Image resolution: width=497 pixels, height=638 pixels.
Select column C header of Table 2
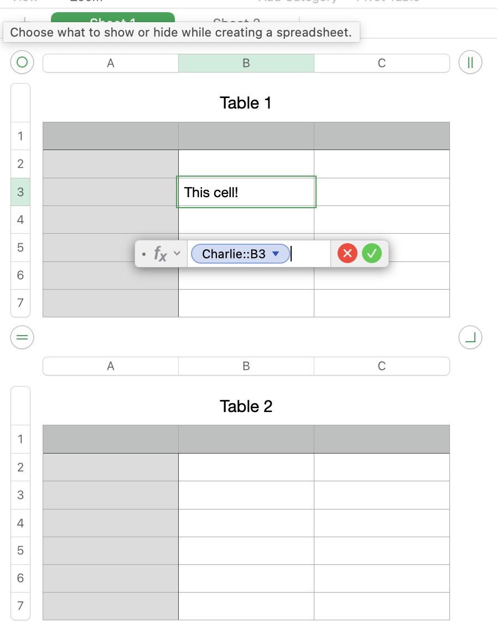381,366
